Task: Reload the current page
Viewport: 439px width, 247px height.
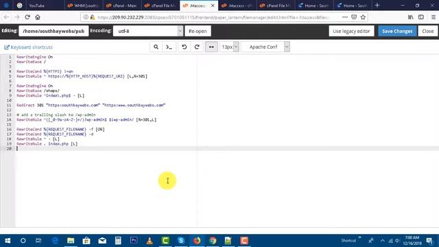Action: pos(27,17)
